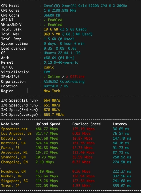Click the New York region value

point(52,91)
